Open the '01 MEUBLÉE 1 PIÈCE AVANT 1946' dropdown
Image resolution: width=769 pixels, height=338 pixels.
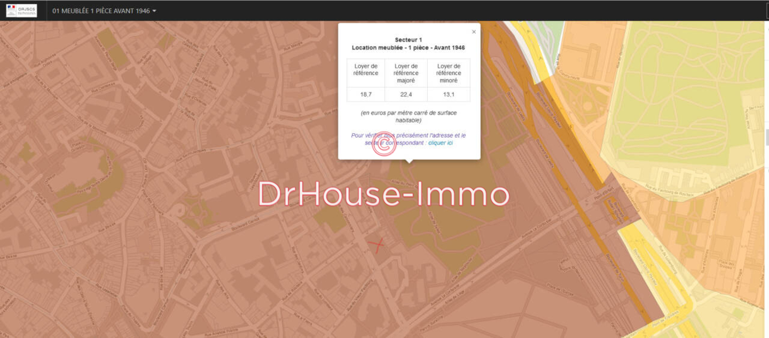tap(104, 11)
